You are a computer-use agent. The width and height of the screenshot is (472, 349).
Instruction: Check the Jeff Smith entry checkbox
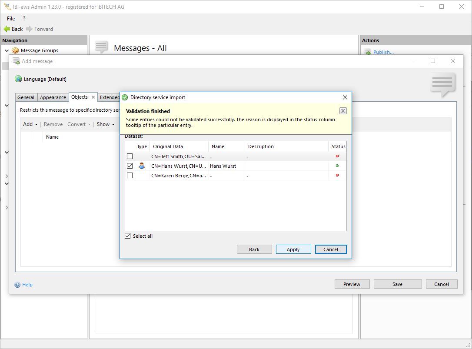click(x=130, y=156)
